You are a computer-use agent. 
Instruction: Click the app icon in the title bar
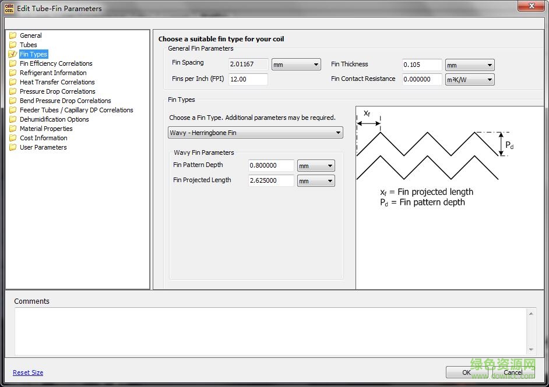point(9,8)
